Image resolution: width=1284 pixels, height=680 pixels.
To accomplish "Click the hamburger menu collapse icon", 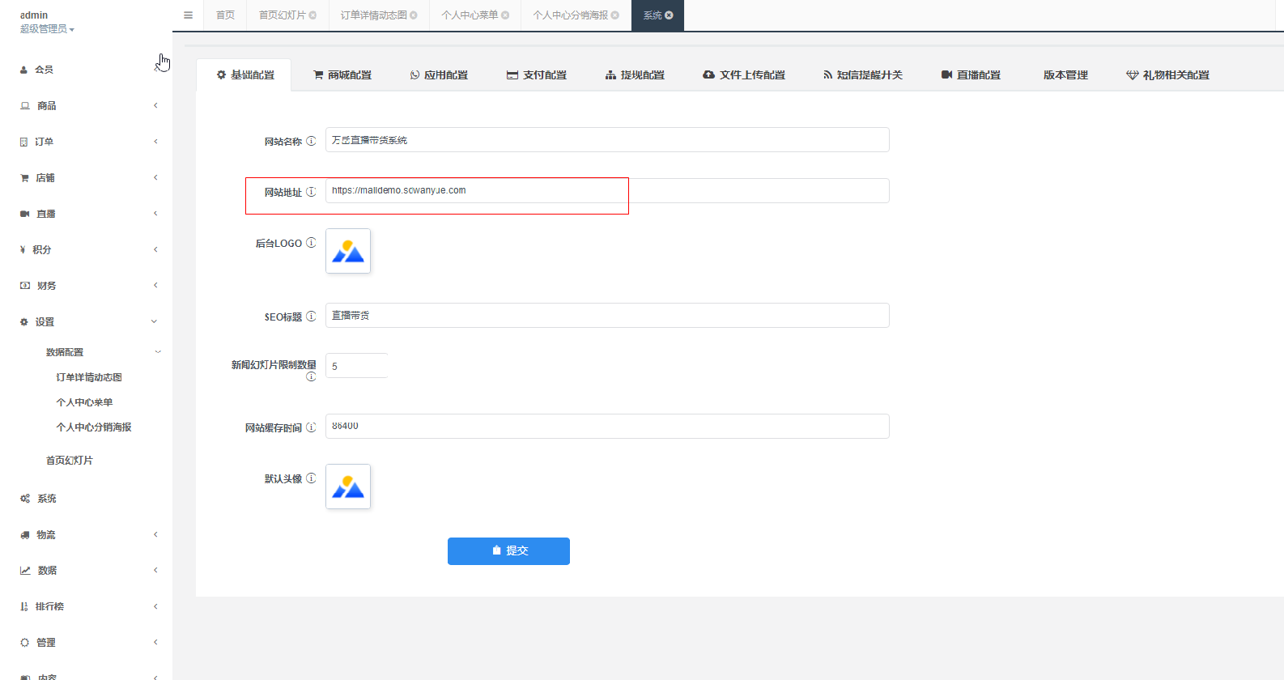I will click(x=188, y=15).
